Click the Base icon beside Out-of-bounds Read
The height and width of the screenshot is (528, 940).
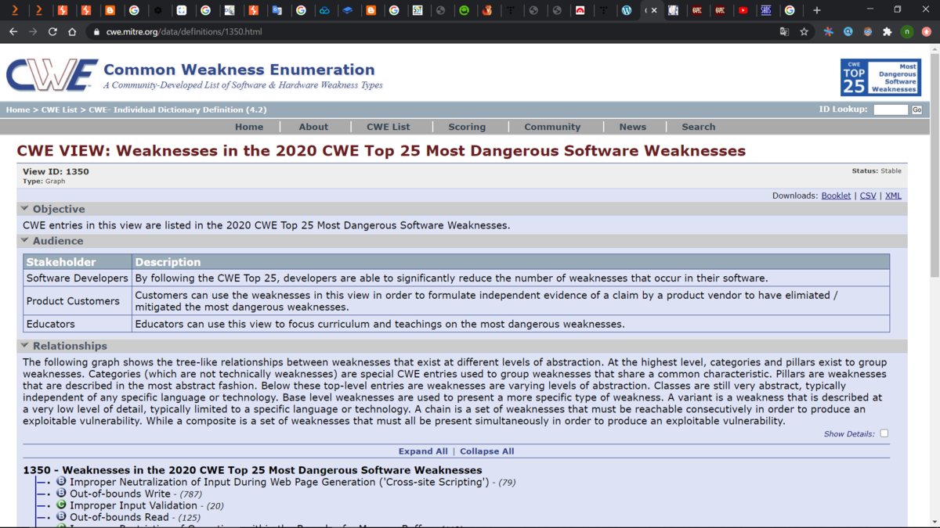61,517
